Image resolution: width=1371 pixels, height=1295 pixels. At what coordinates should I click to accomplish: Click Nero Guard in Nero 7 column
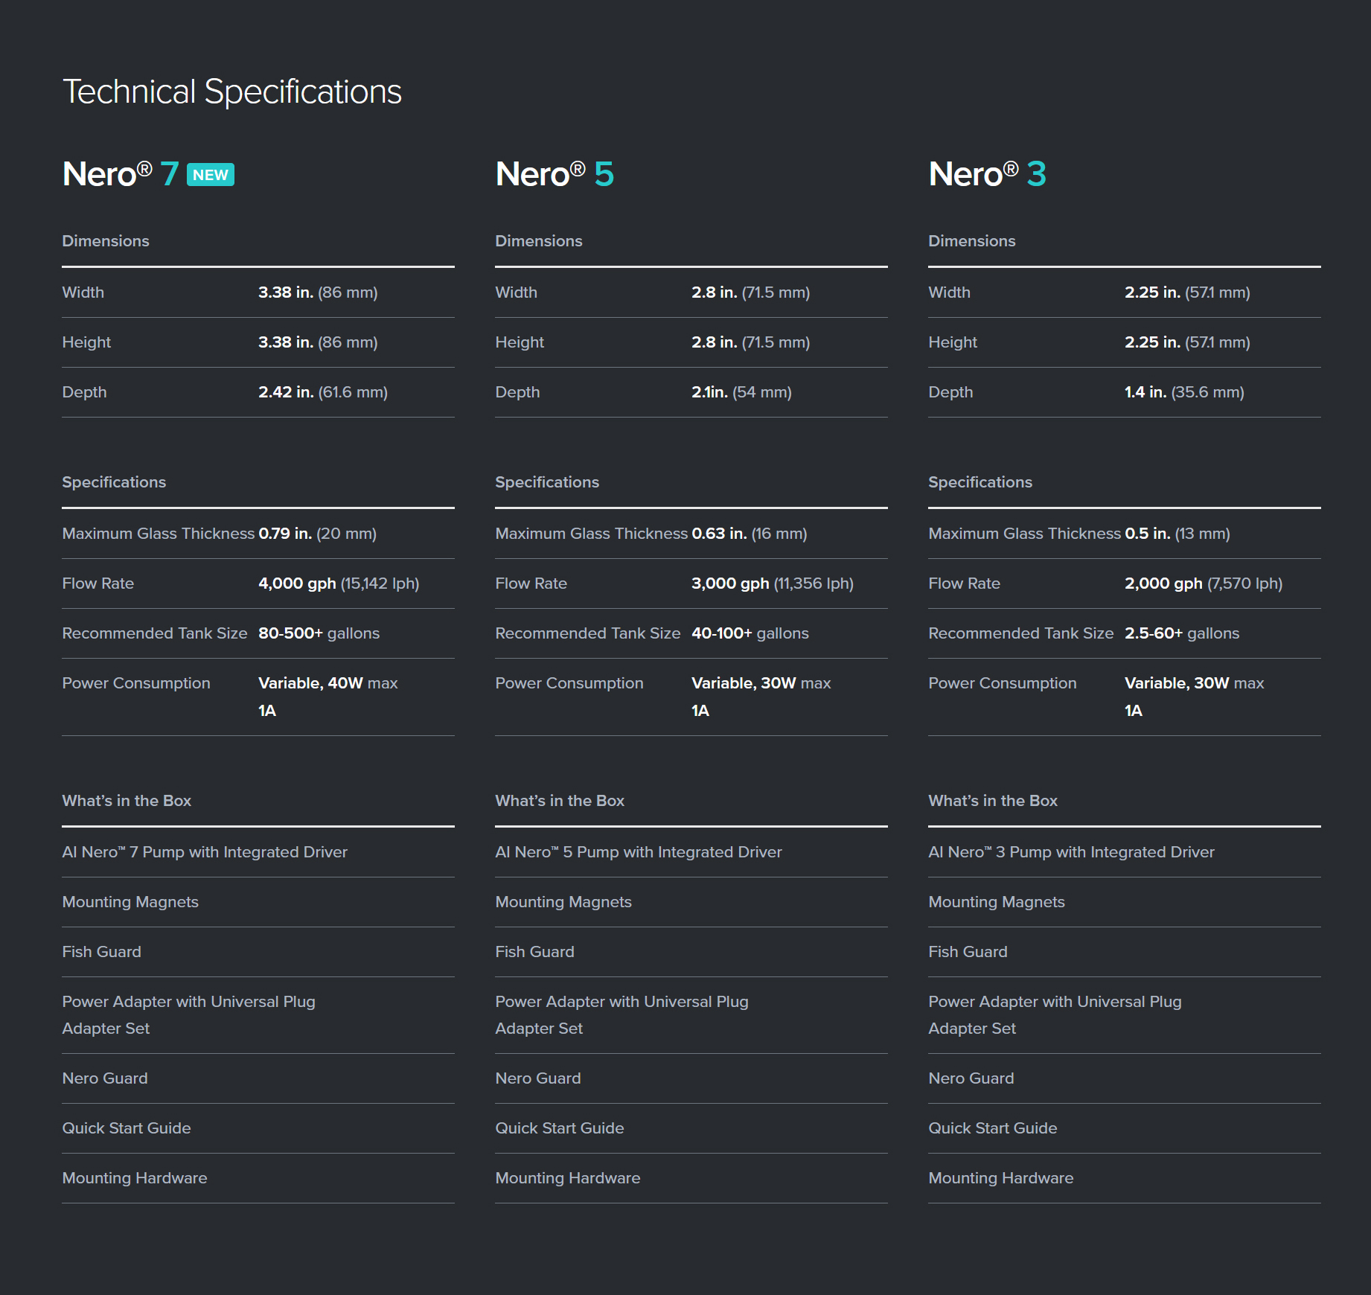tap(105, 1078)
